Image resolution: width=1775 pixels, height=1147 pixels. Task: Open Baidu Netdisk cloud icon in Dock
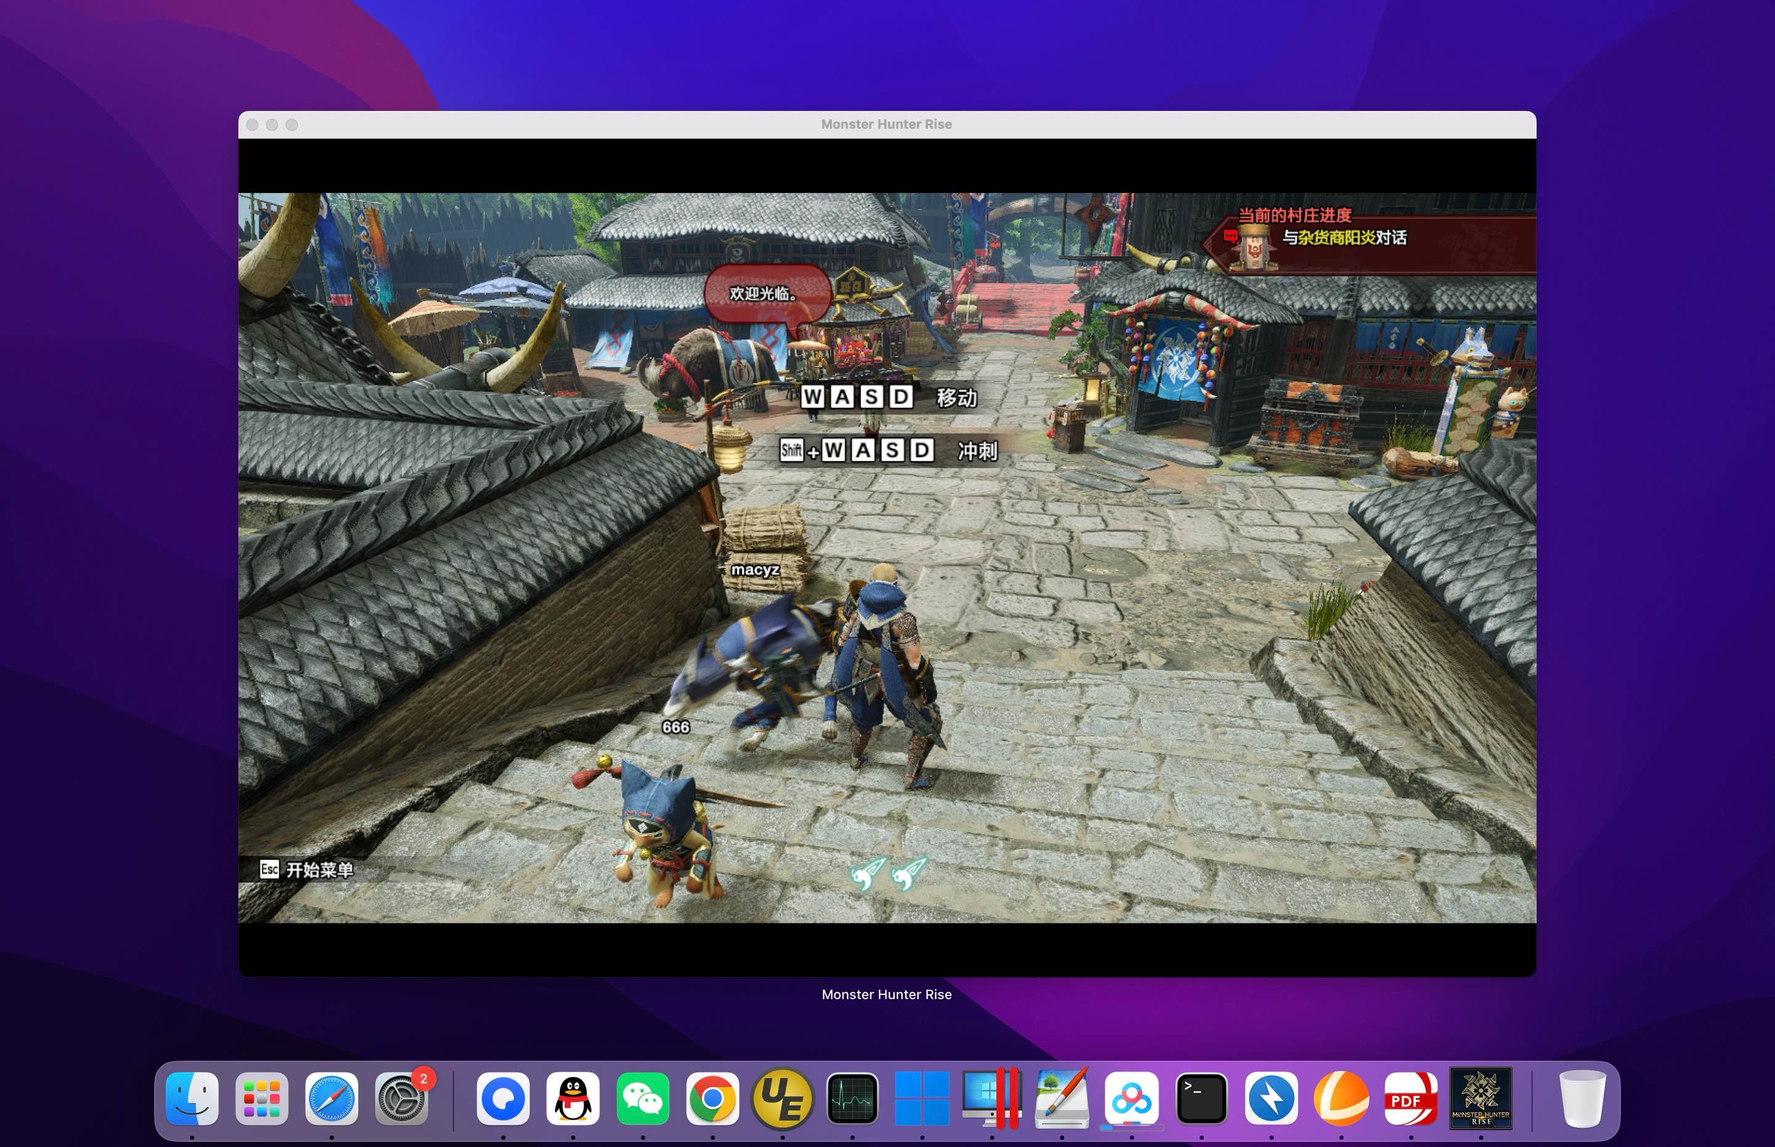click(x=1132, y=1098)
